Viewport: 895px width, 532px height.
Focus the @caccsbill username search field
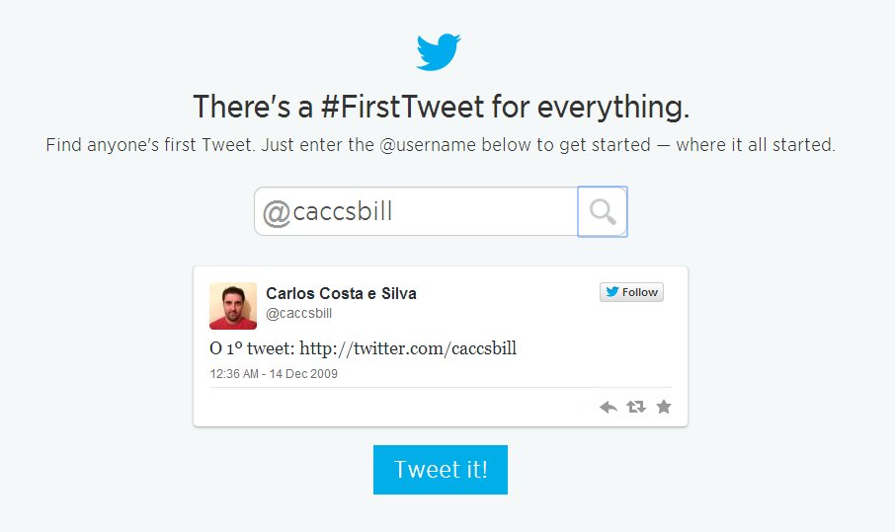415,211
